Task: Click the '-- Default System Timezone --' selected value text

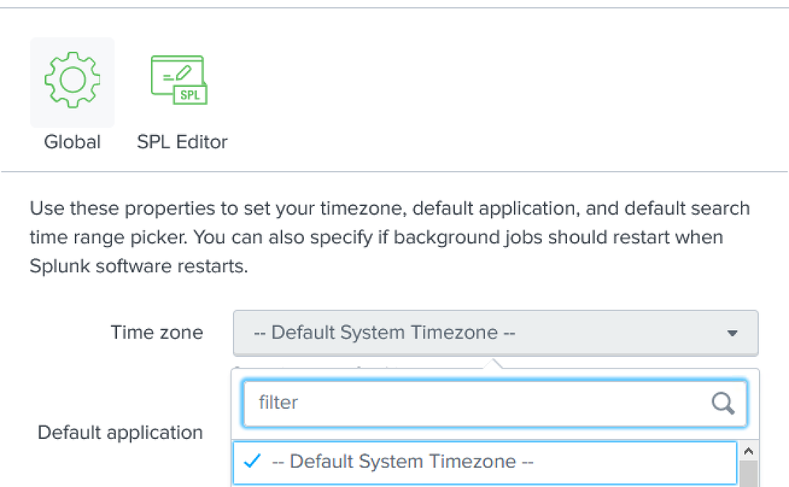Action: pos(385,333)
